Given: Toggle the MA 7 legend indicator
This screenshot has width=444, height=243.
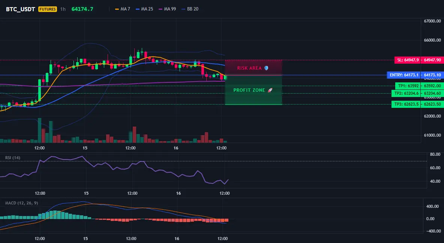Looking at the screenshot, I should point(122,9).
